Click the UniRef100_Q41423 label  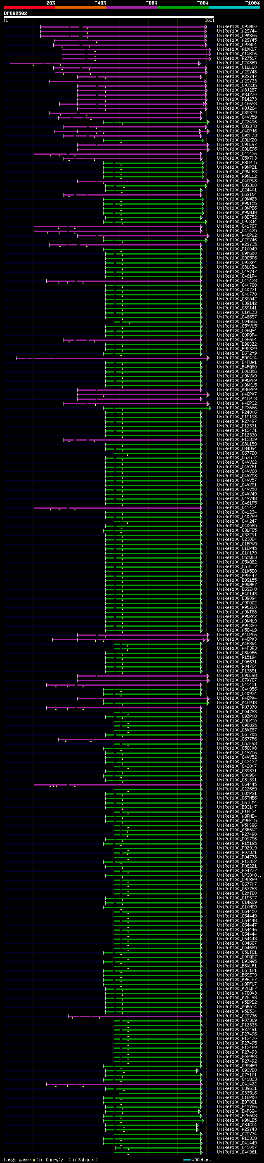(x=237, y=281)
